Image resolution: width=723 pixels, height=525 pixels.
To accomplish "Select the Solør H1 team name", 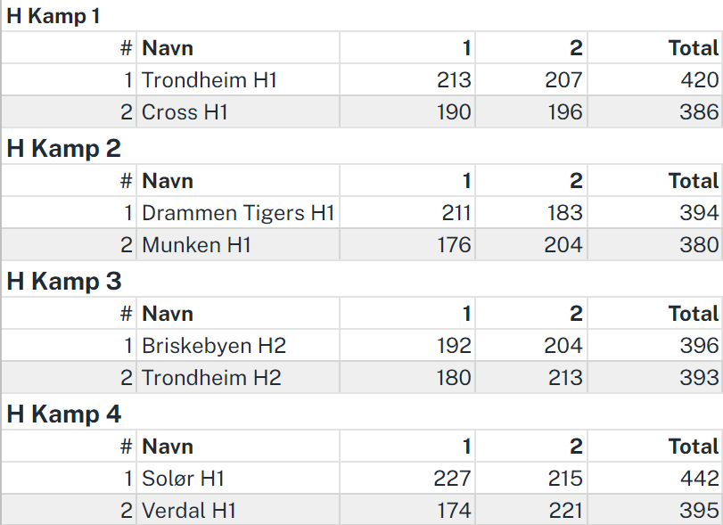I will tap(183, 479).
